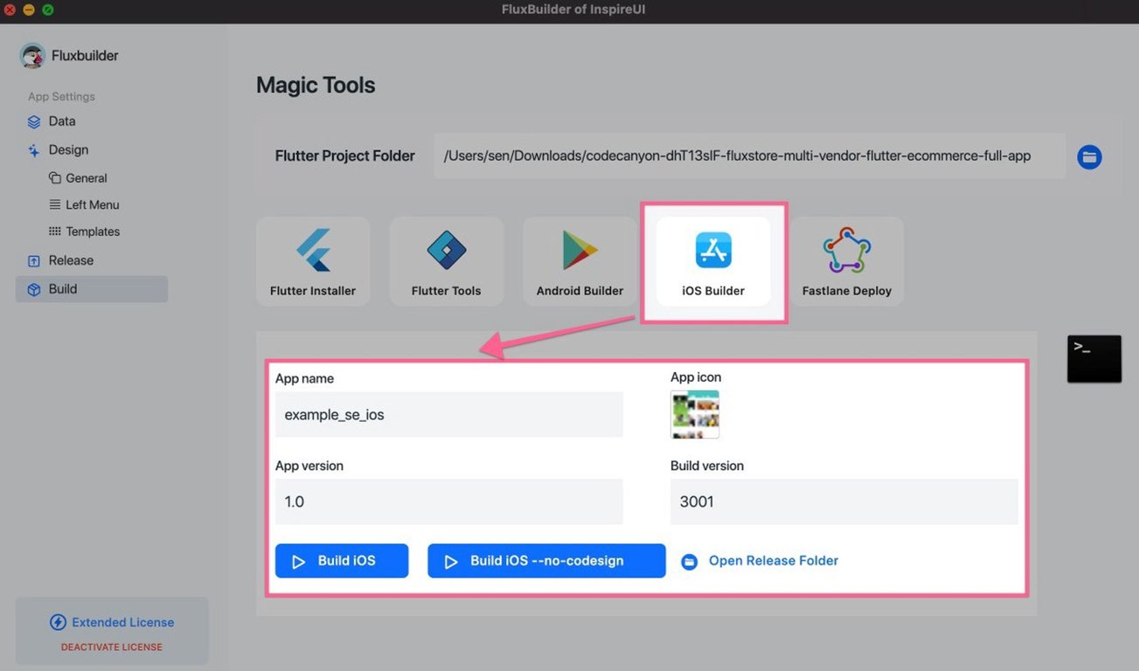Click the Open Release Folder icon
The image size is (1139, 671).
(690, 562)
